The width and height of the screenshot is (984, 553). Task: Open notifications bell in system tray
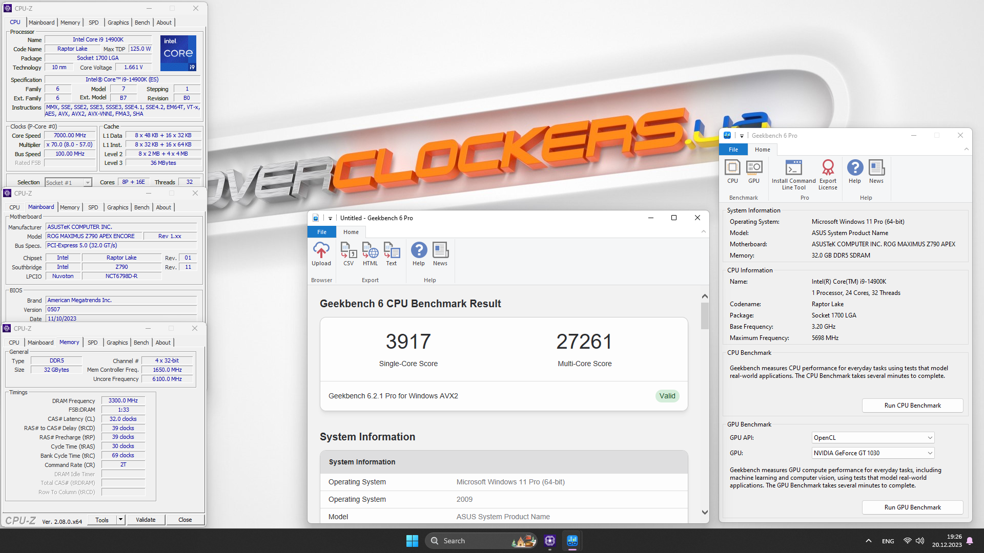pyautogui.click(x=970, y=541)
